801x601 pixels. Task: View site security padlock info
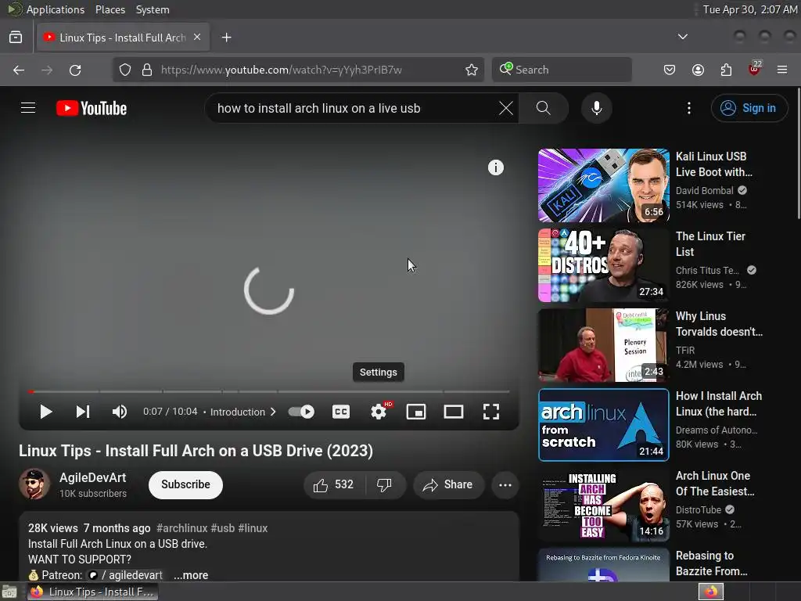tap(147, 70)
